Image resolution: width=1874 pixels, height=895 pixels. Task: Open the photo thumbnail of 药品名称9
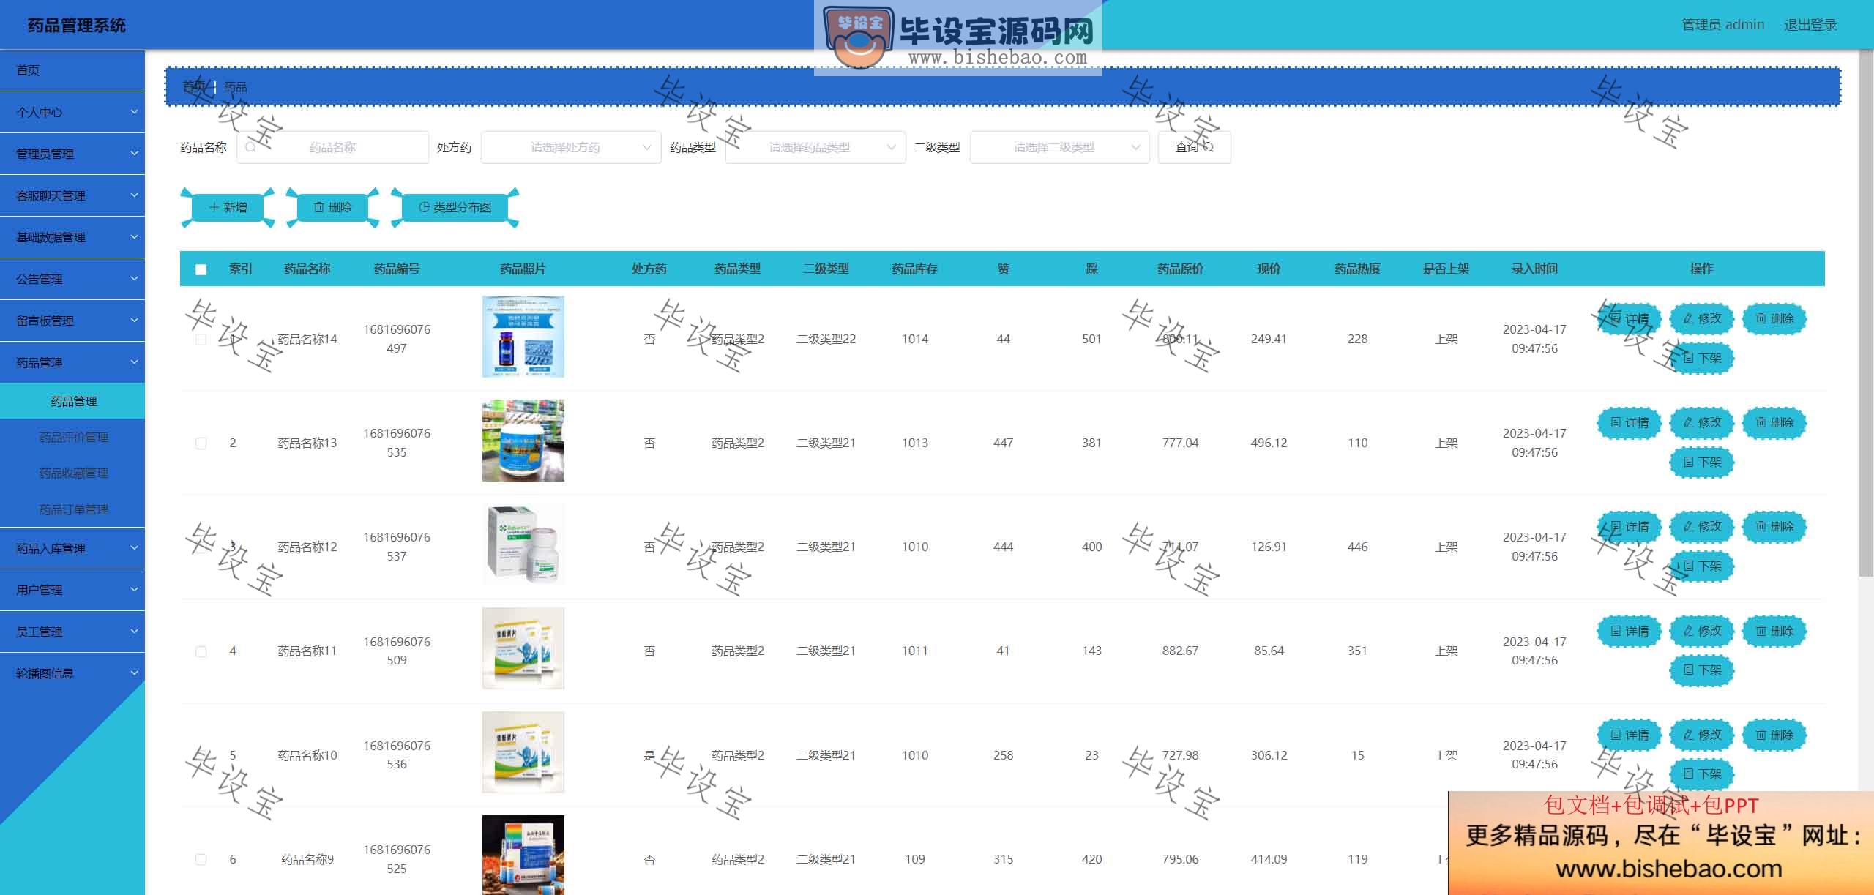(x=523, y=855)
